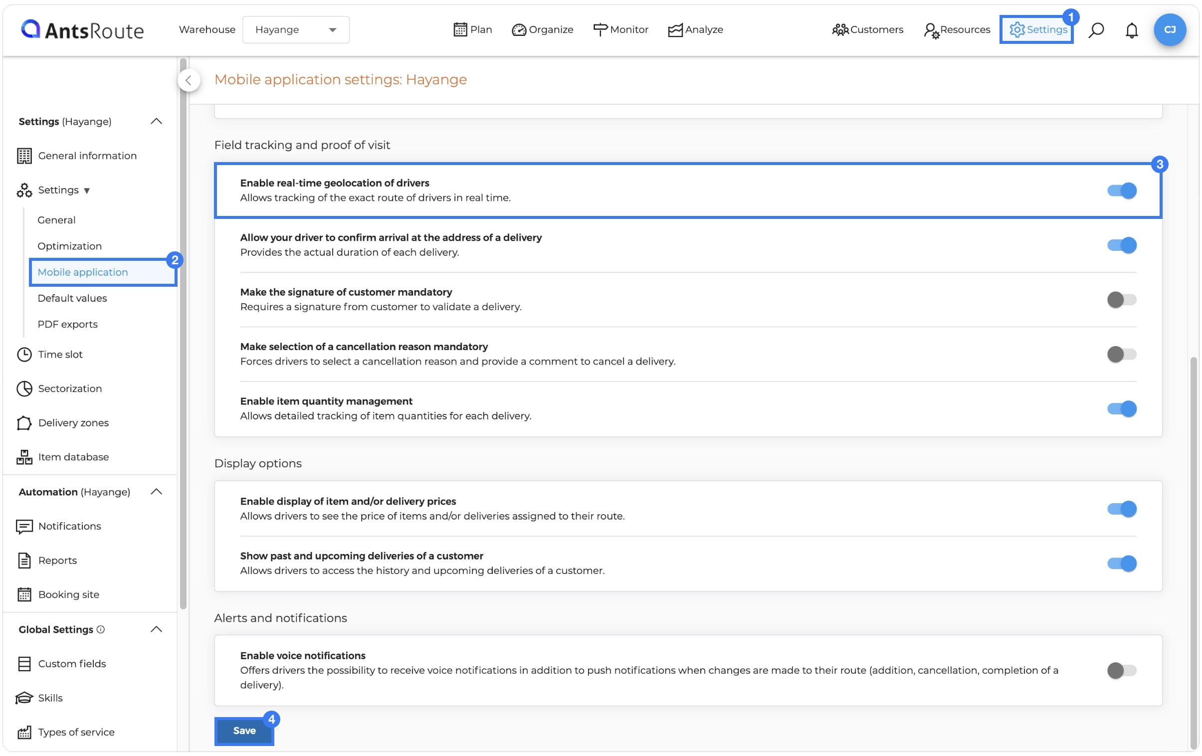Click the Global Settings info icon

100,629
